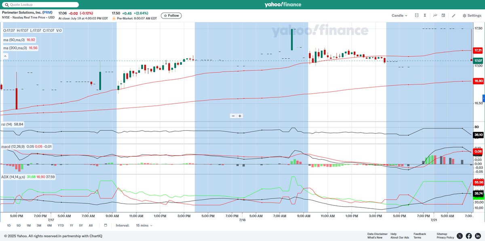This screenshot has height=241, width=485.
Task: Open the Feedback link
Action: pos(420,234)
